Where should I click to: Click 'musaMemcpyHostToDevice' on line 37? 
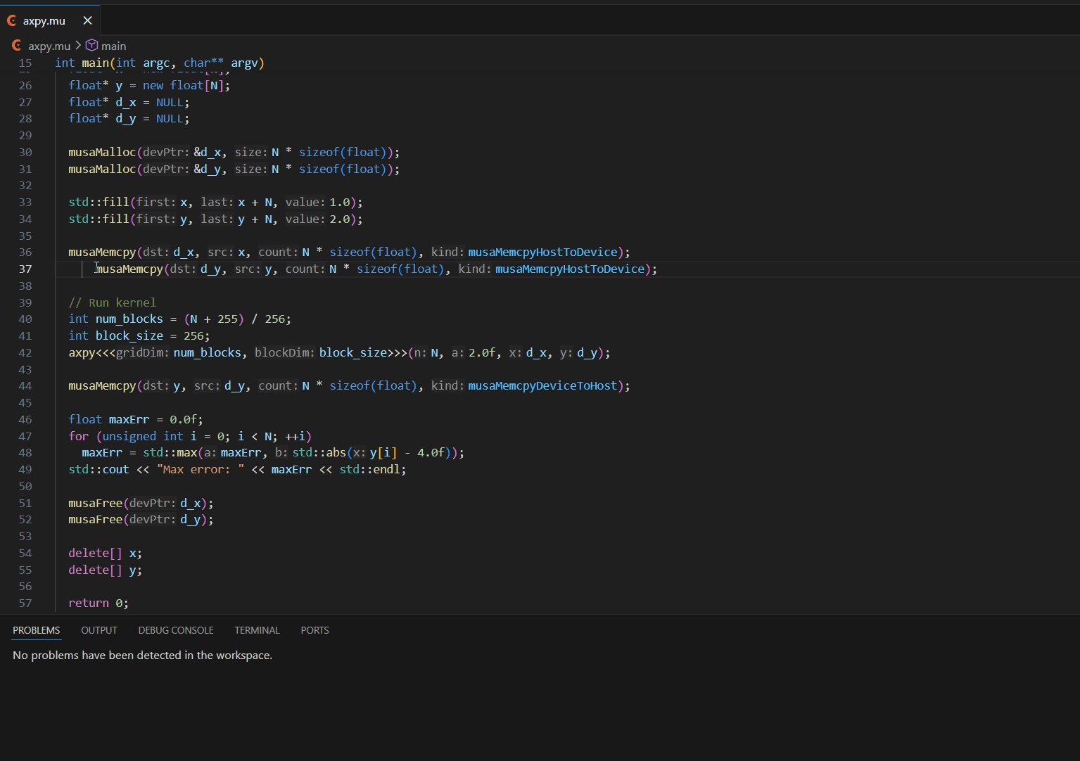(x=570, y=269)
